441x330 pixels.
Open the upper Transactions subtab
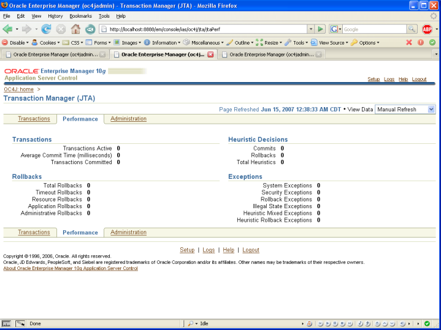click(34, 119)
